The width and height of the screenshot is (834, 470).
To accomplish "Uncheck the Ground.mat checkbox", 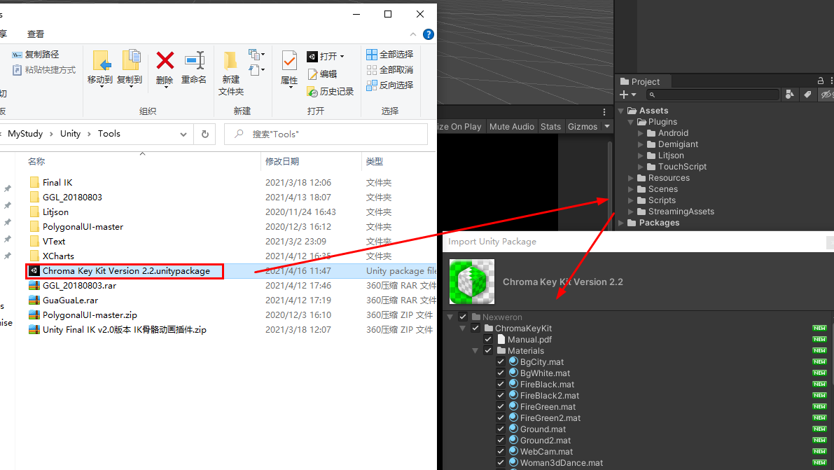I will pos(501,429).
